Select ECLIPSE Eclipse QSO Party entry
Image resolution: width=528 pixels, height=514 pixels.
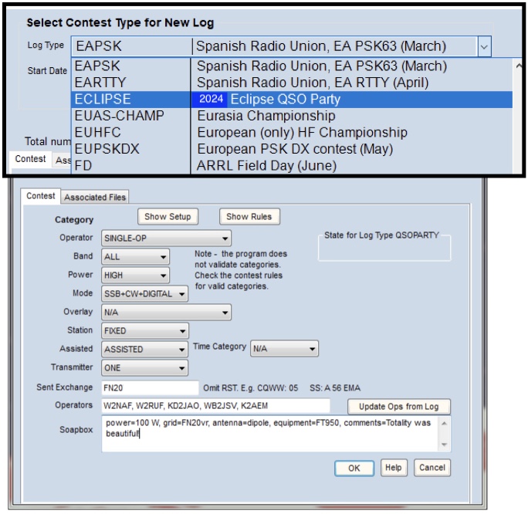point(279,100)
